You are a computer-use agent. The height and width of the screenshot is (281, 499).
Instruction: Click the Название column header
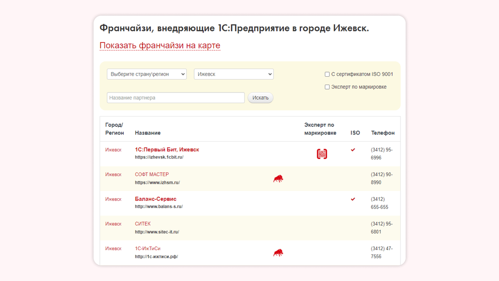pyautogui.click(x=148, y=133)
